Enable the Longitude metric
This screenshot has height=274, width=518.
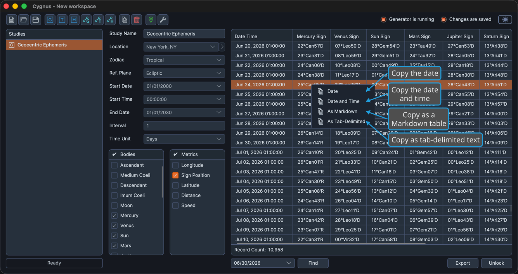175,165
